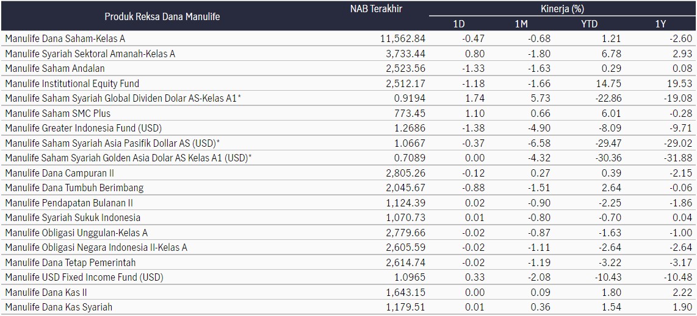Screen dimensions: 697x316
Task: Click 1M value 5.73 for Global Dividen
Action: pos(542,99)
